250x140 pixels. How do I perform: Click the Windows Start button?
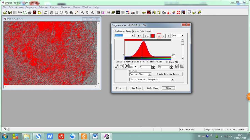pos(5,136)
